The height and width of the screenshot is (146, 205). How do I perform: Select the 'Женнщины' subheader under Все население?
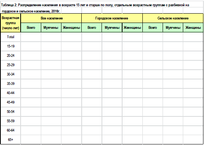[72, 28]
